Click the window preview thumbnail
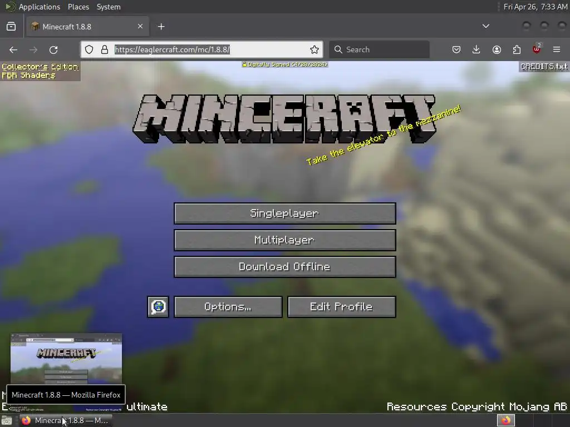 [66, 359]
